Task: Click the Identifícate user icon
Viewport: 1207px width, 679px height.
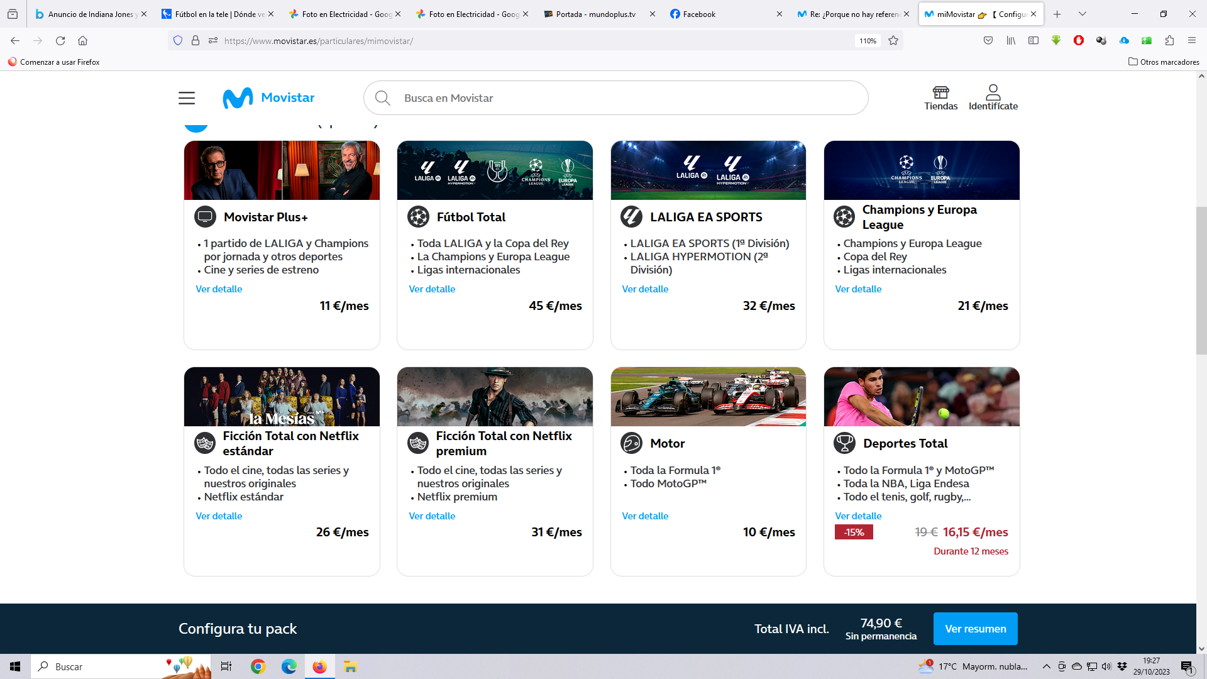Action: 993,98
